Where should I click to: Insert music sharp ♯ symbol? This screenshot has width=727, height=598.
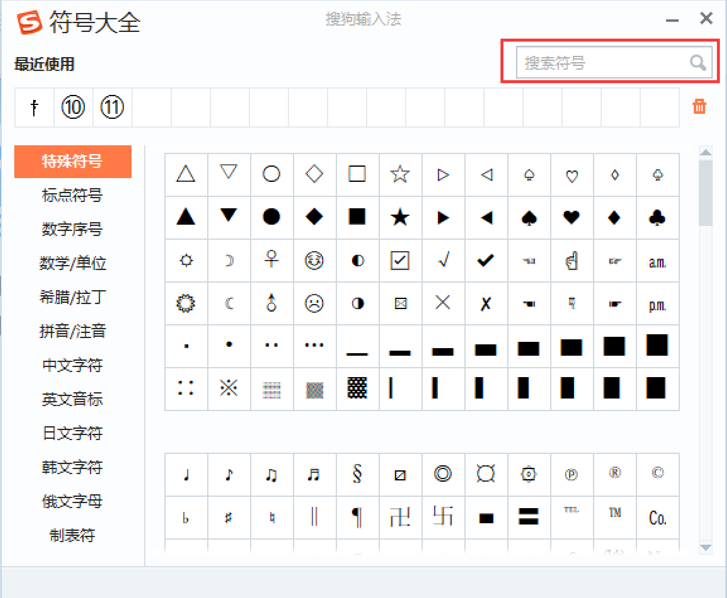pyautogui.click(x=229, y=517)
